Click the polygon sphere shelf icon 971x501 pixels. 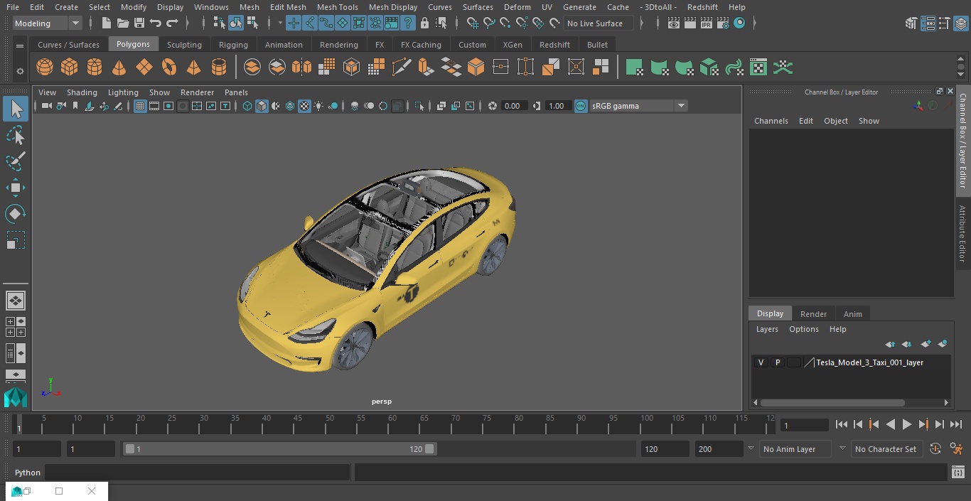point(45,68)
